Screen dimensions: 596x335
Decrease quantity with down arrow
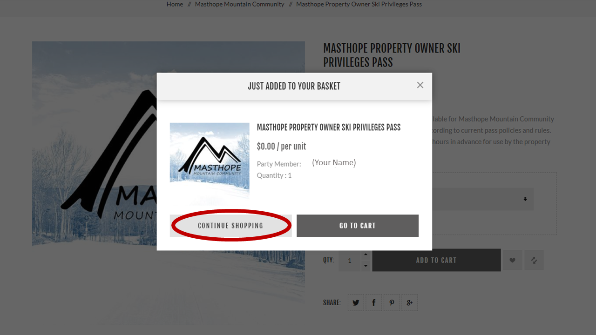coord(366,266)
